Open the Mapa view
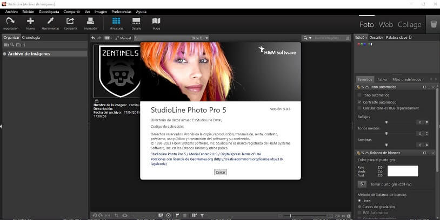Image resolution: width=440 pixels, height=220 pixels. coord(156,21)
